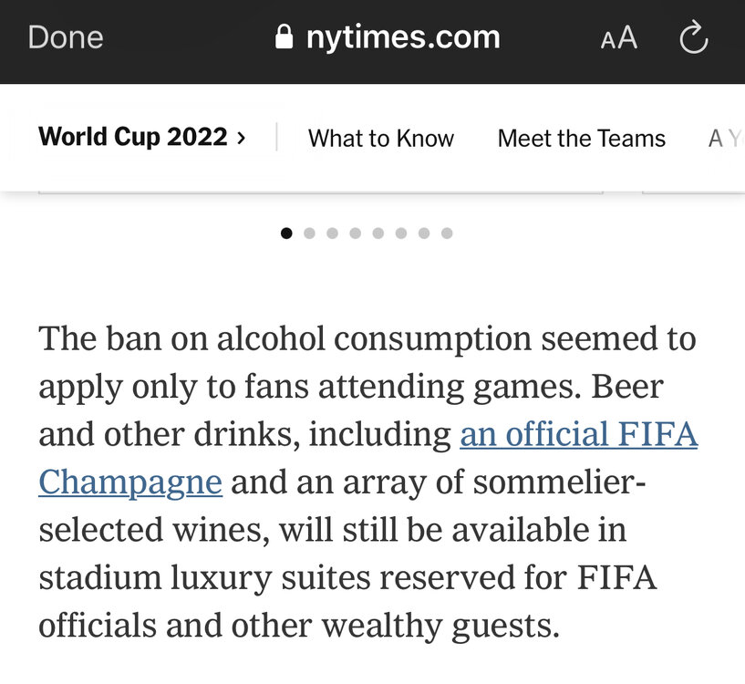Screen dimensions: 745x684
Task: Open the AA text size options
Action: (618, 38)
